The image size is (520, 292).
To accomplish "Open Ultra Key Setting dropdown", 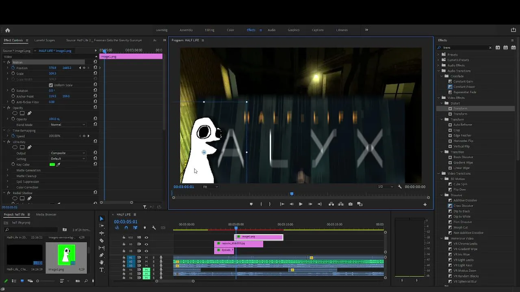I will pyautogui.click(x=68, y=159).
